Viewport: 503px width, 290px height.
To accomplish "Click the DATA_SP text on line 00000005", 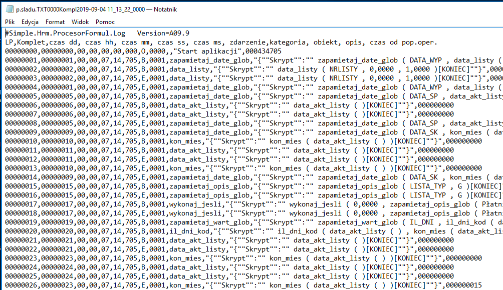I will 423,96.
